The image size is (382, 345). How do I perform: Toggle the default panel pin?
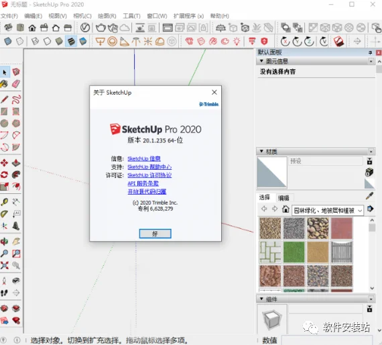tap(371, 52)
